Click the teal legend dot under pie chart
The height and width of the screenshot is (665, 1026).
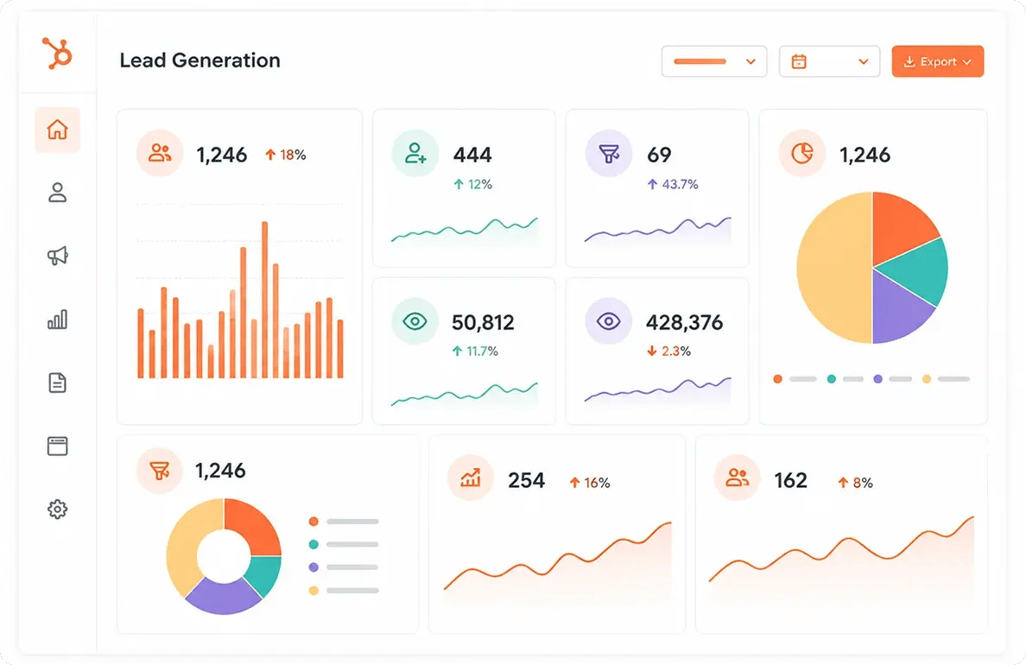(x=831, y=379)
